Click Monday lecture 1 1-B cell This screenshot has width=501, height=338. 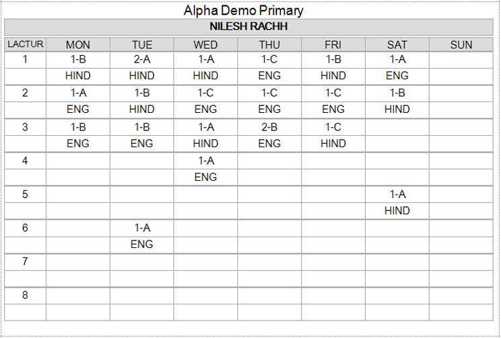coord(78,60)
